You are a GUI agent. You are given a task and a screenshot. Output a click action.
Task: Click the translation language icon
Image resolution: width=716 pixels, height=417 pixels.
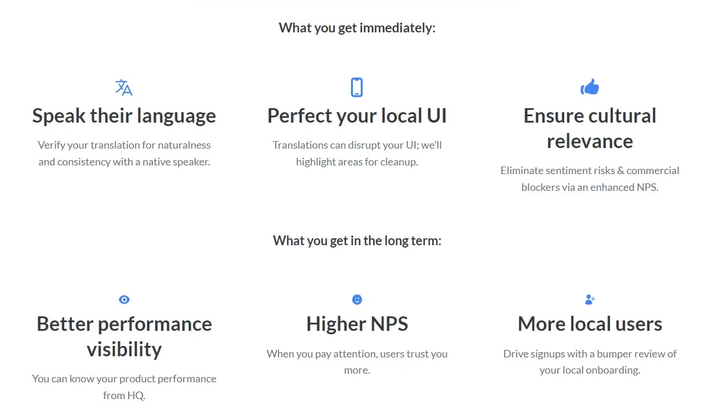coord(124,87)
